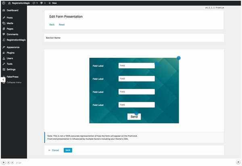Click the Cancel link

click(54, 150)
